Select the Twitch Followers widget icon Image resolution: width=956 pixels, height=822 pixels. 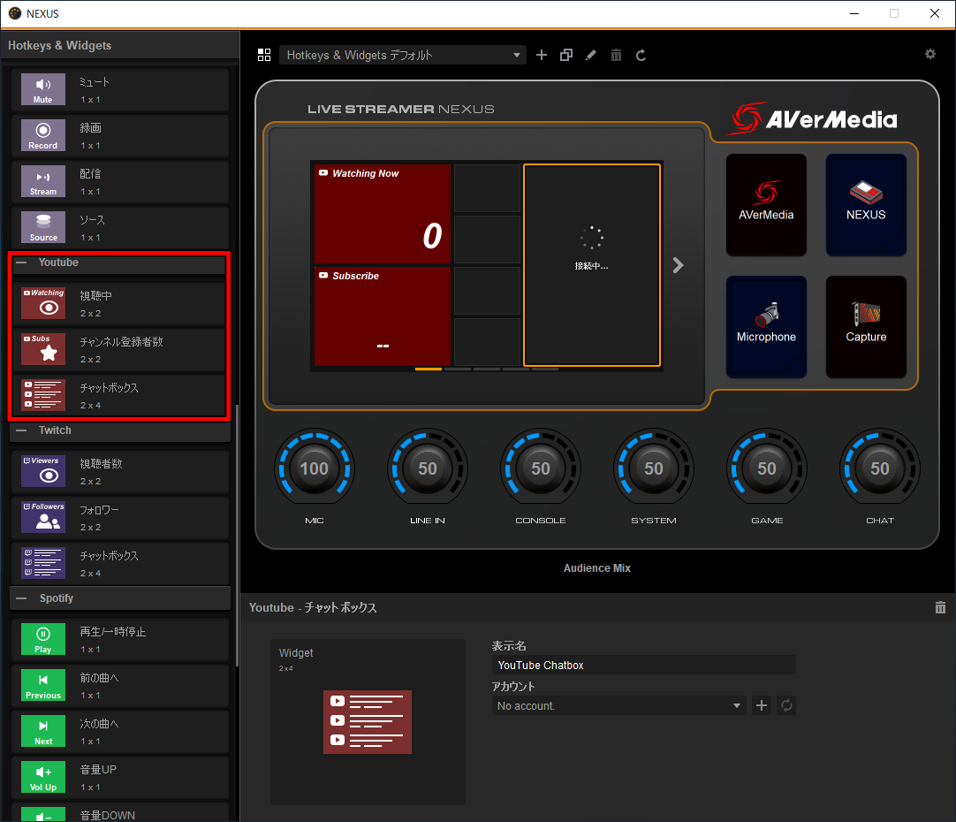(x=42, y=517)
